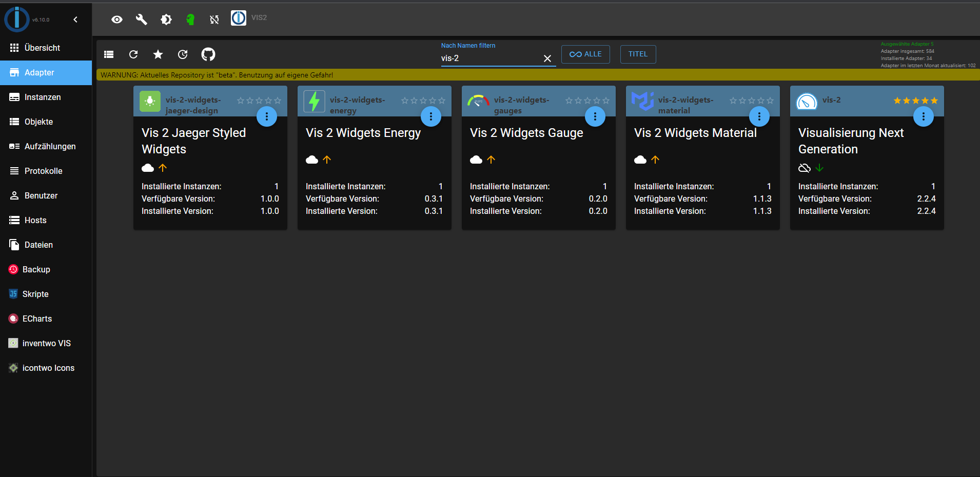Open menu of vis-2-widgets-gauges card
The image size is (980, 477).
point(595,116)
